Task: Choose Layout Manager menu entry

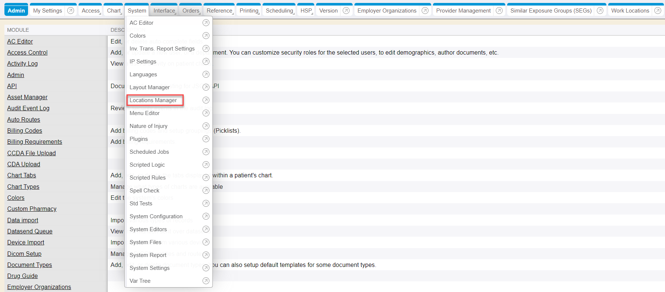Action: pos(149,87)
